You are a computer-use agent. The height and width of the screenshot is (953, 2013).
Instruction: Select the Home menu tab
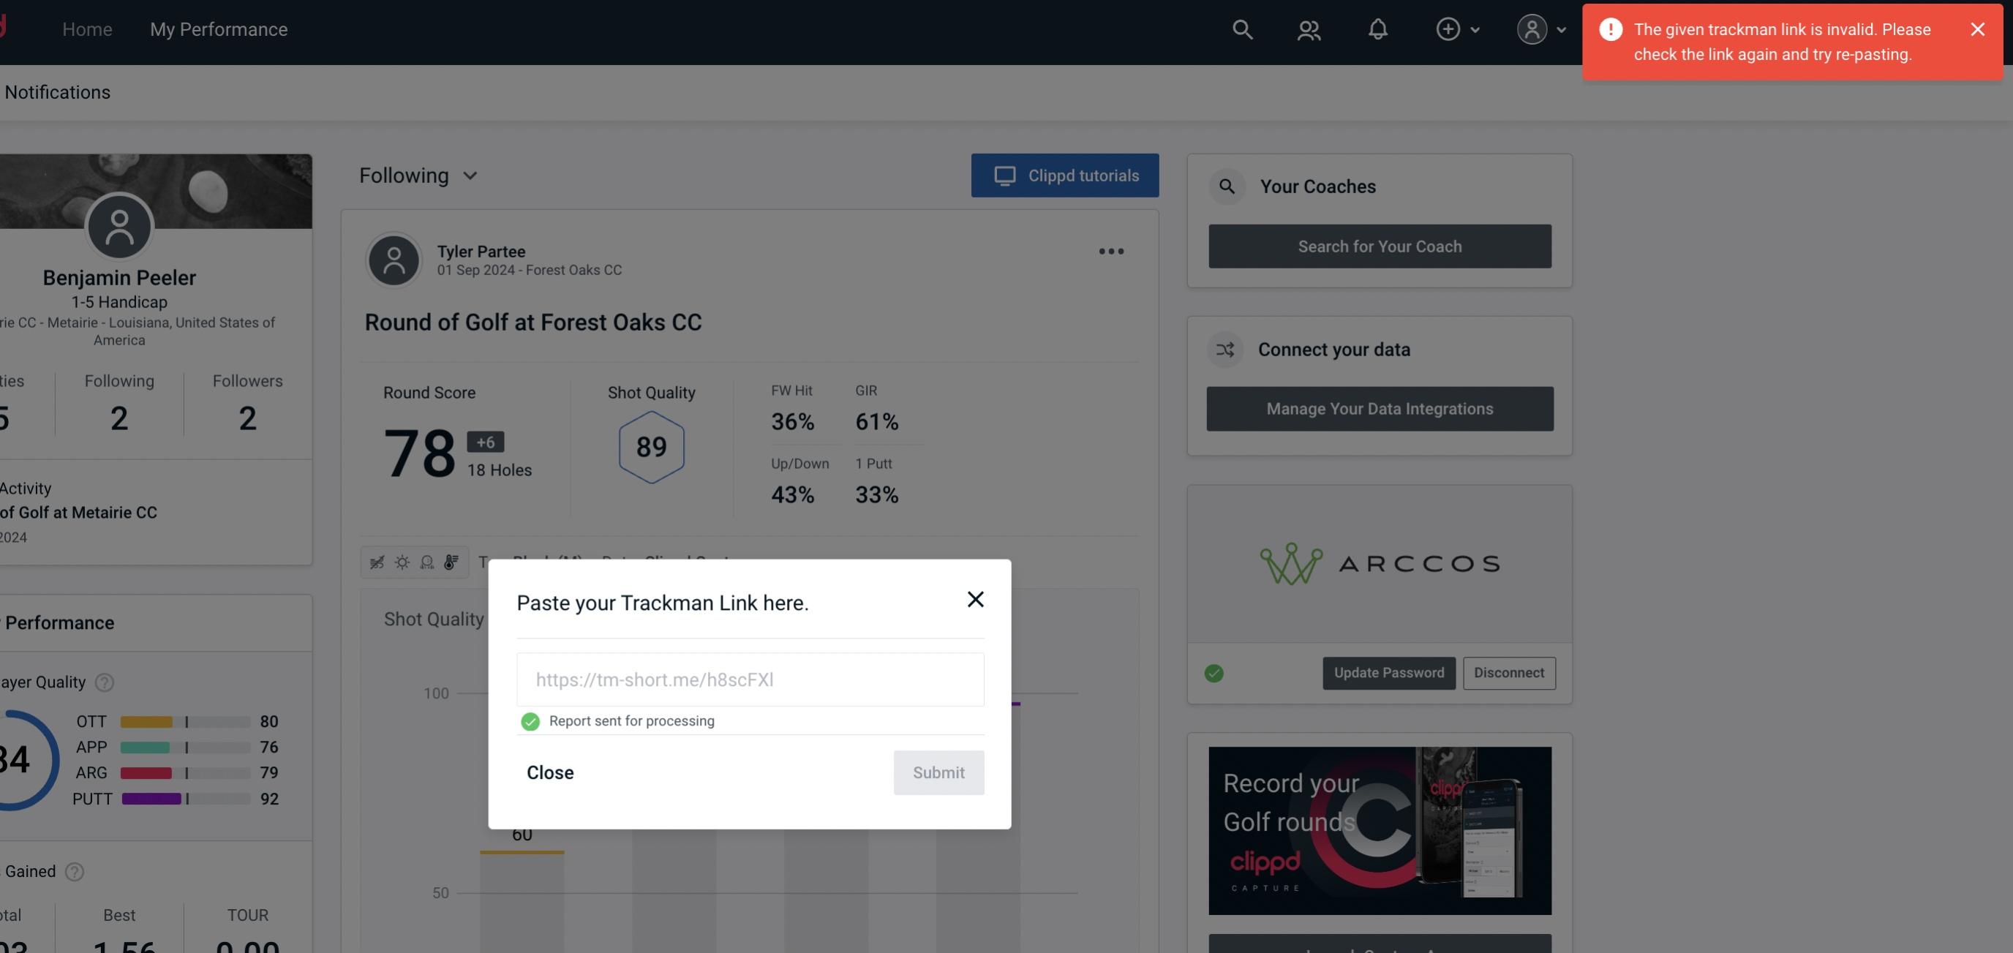point(87,29)
